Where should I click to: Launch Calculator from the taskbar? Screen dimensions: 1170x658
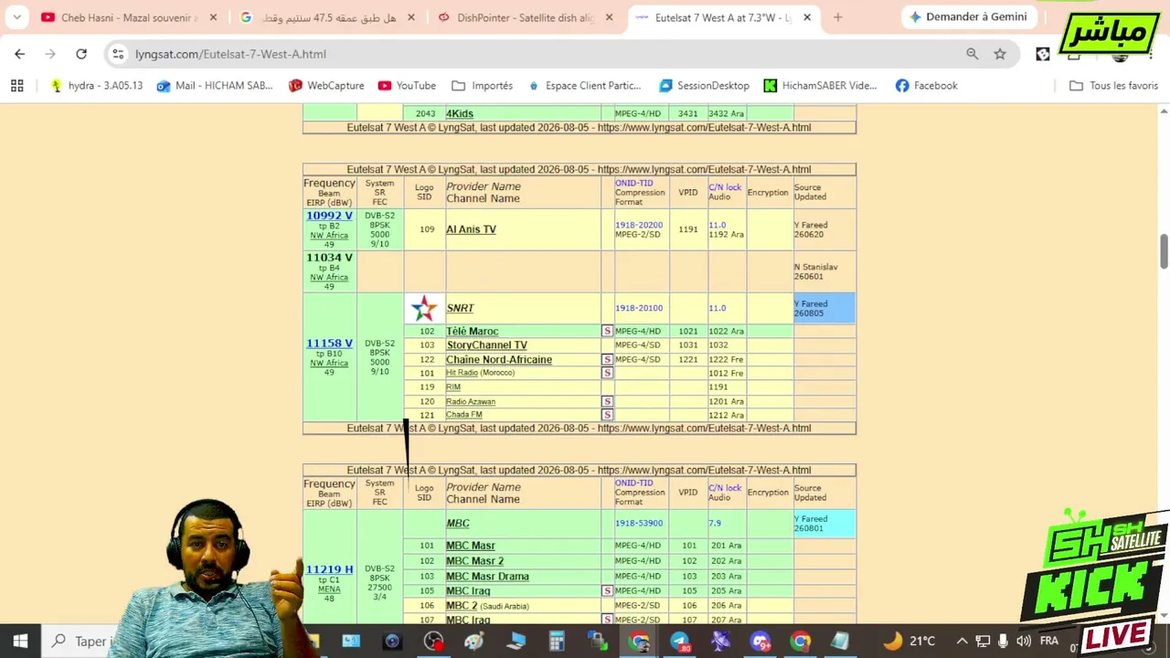click(557, 641)
